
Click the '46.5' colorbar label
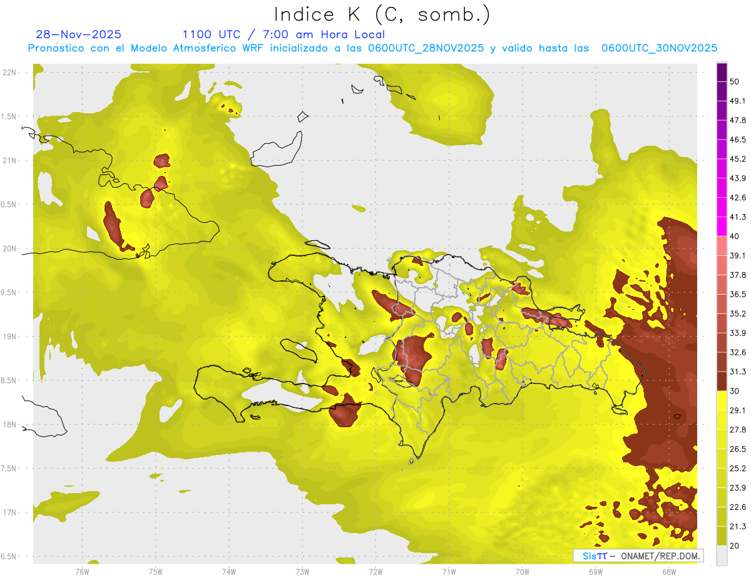738,140
